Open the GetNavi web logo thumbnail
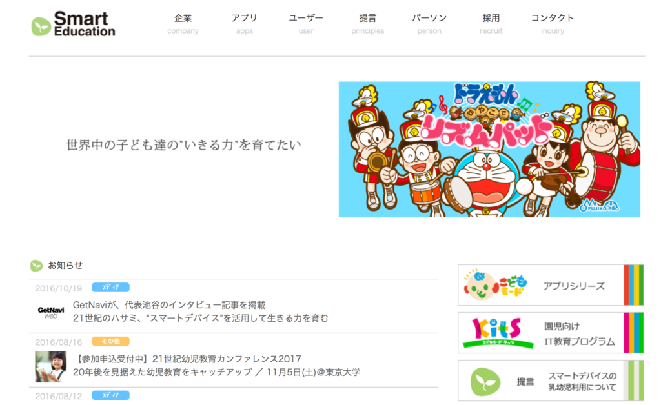Image resolution: width=661 pixels, height=405 pixels. coord(51,312)
